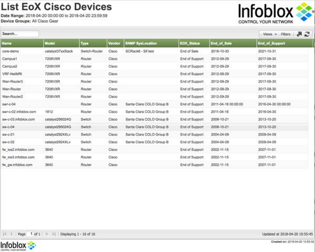Click the 'Created on' timestamp in footer

[x=292, y=241]
